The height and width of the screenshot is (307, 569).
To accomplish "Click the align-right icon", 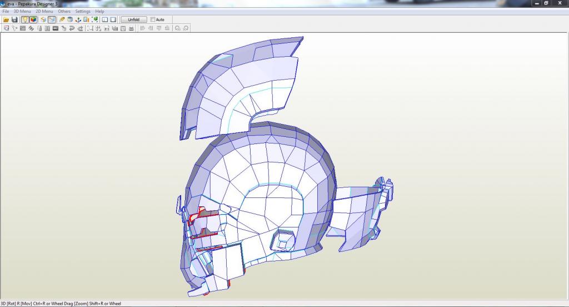I will [x=151, y=28].
